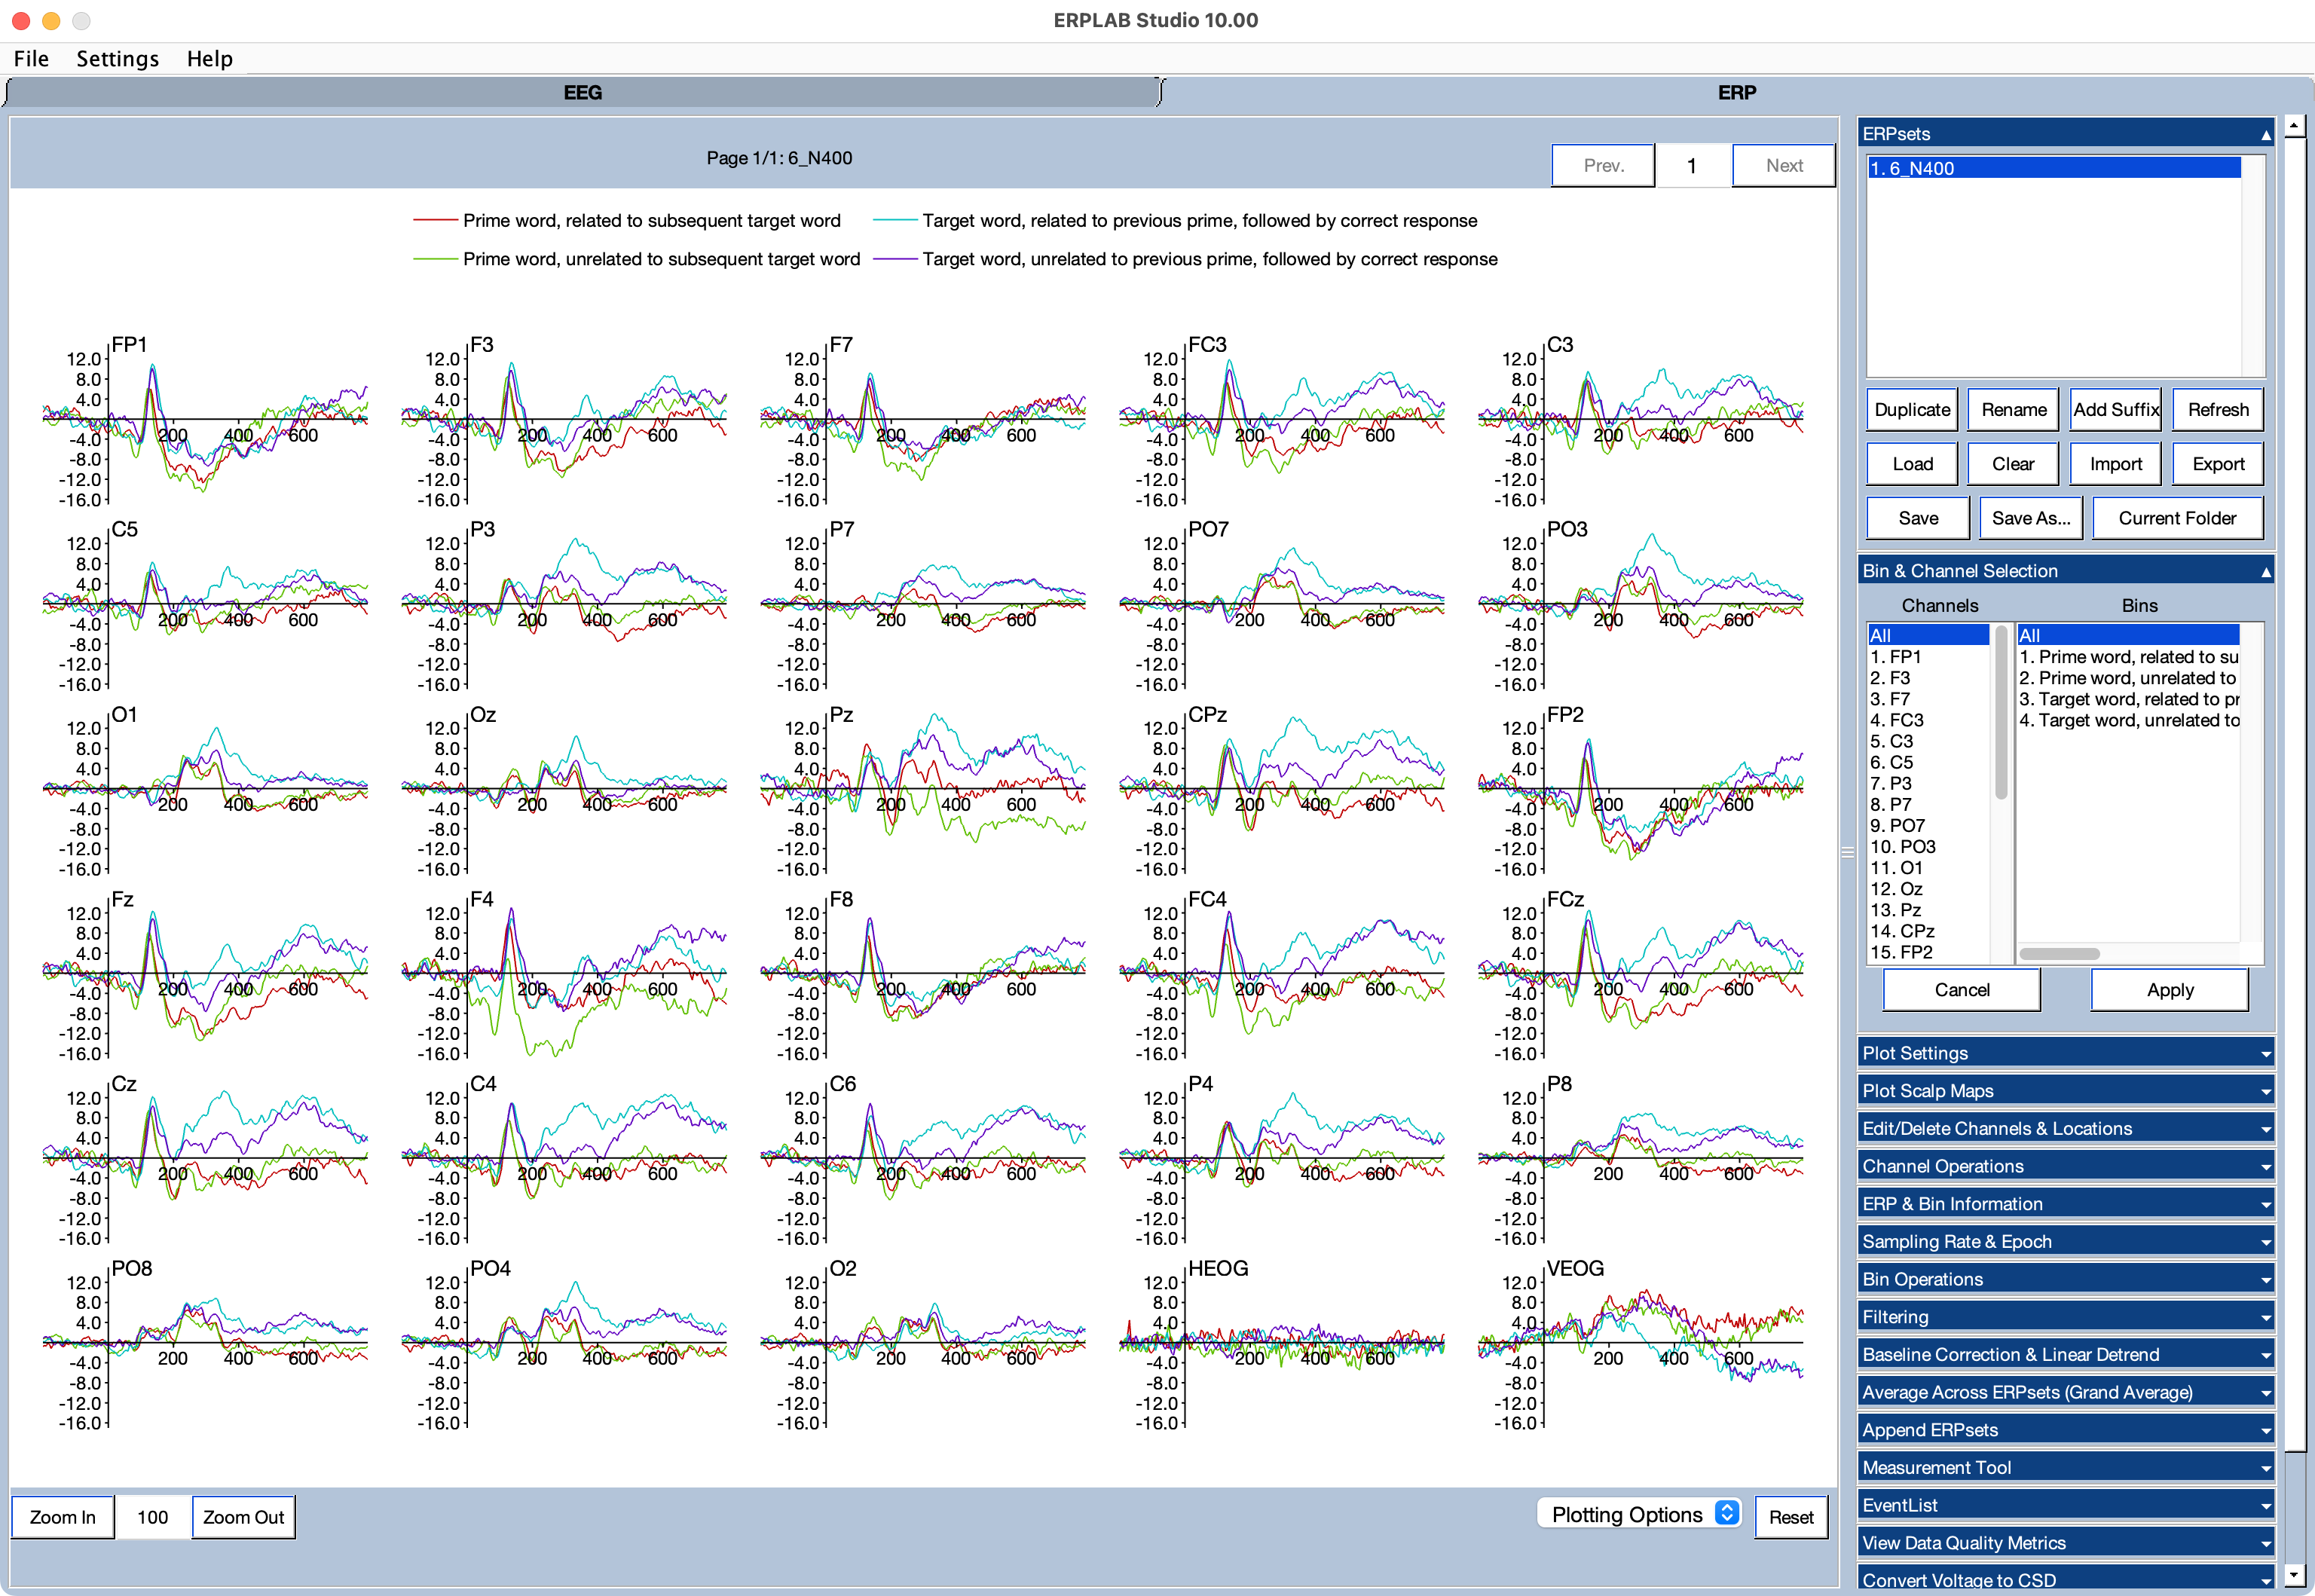Expand the Filtering panel
This screenshot has width=2315, height=1596.
pyautogui.click(x=2066, y=1317)
